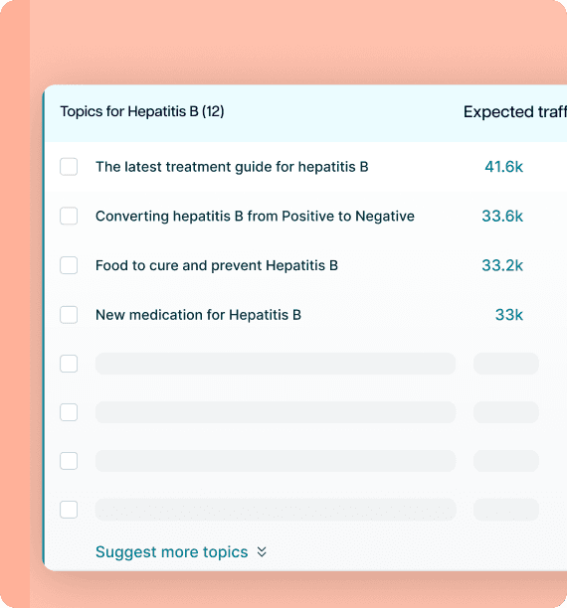The width and height of the screenshot is (567, 608).
Task: Sort by the Expected traffic column header
Action: 515,112
